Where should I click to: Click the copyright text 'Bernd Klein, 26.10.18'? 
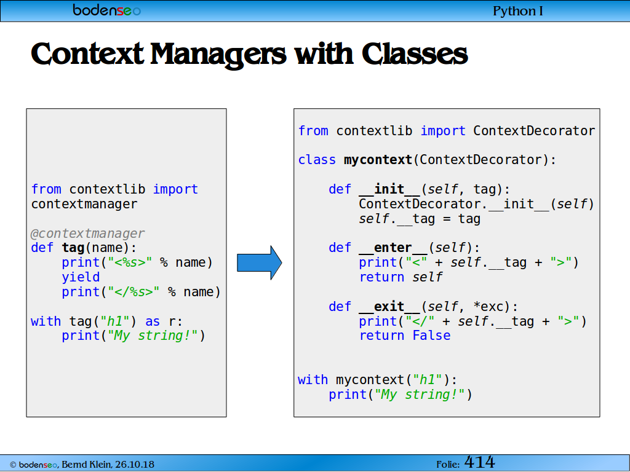(108, 465)
